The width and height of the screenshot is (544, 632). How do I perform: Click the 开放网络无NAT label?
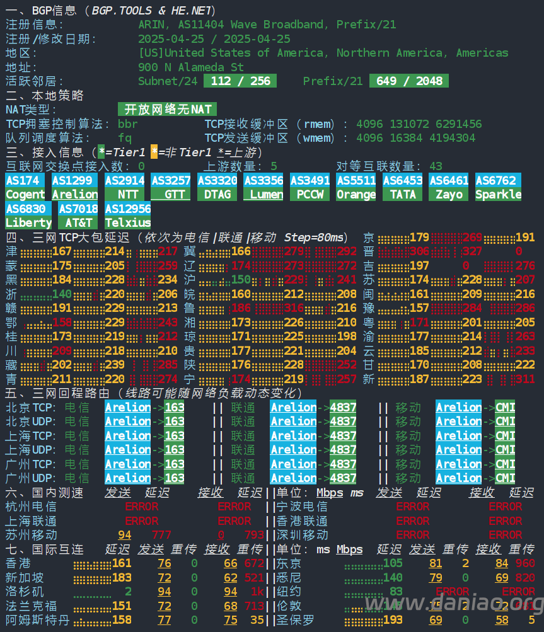click(x=167, y=109)
